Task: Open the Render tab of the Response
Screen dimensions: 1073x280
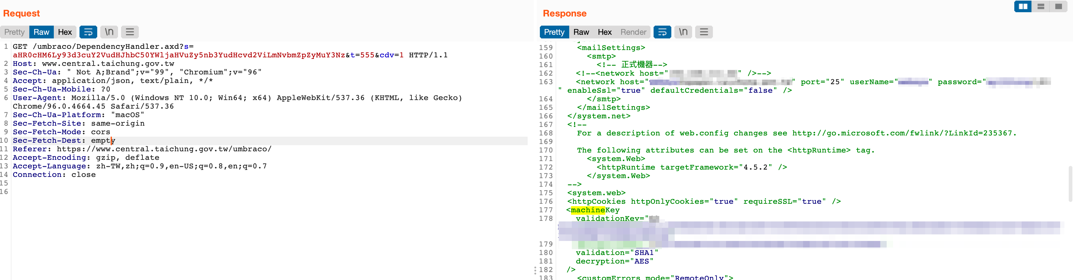Action: point(633,32)
